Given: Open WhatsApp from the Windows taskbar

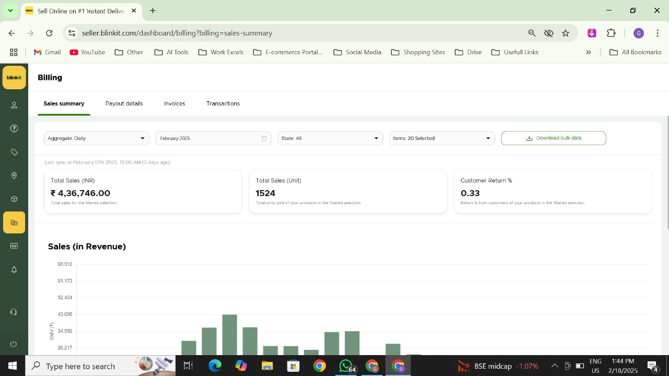Looking at the screenshot, I should point(346,366).
